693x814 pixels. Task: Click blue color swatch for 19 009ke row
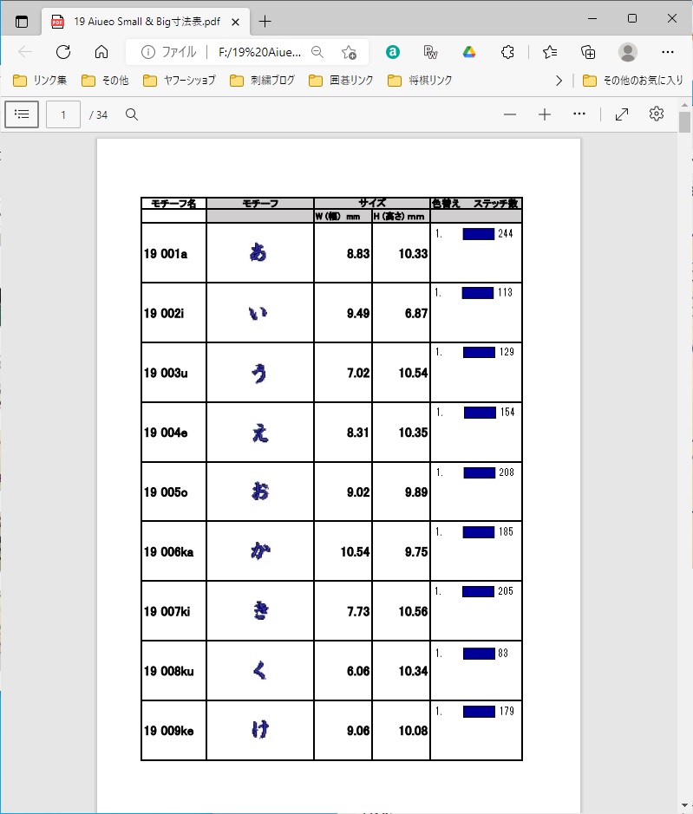pos(479,711)
